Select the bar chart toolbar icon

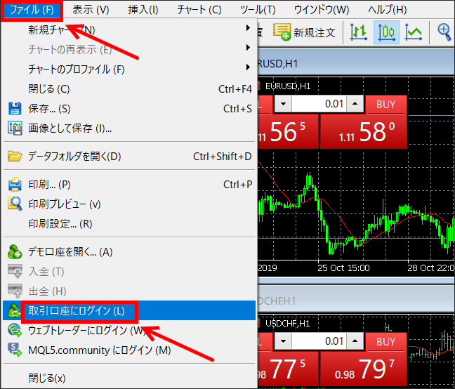pyautogui.click(x=359, y=32)
